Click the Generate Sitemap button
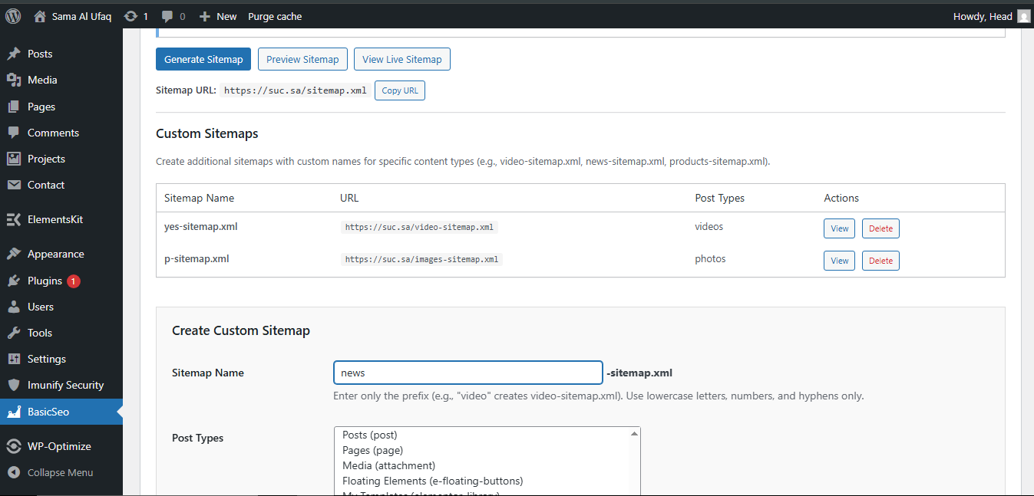Screen dimensions: 1034x496 tap(203, 58)
